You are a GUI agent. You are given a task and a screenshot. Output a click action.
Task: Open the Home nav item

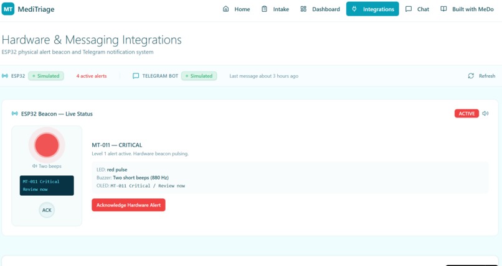[236, 9]
